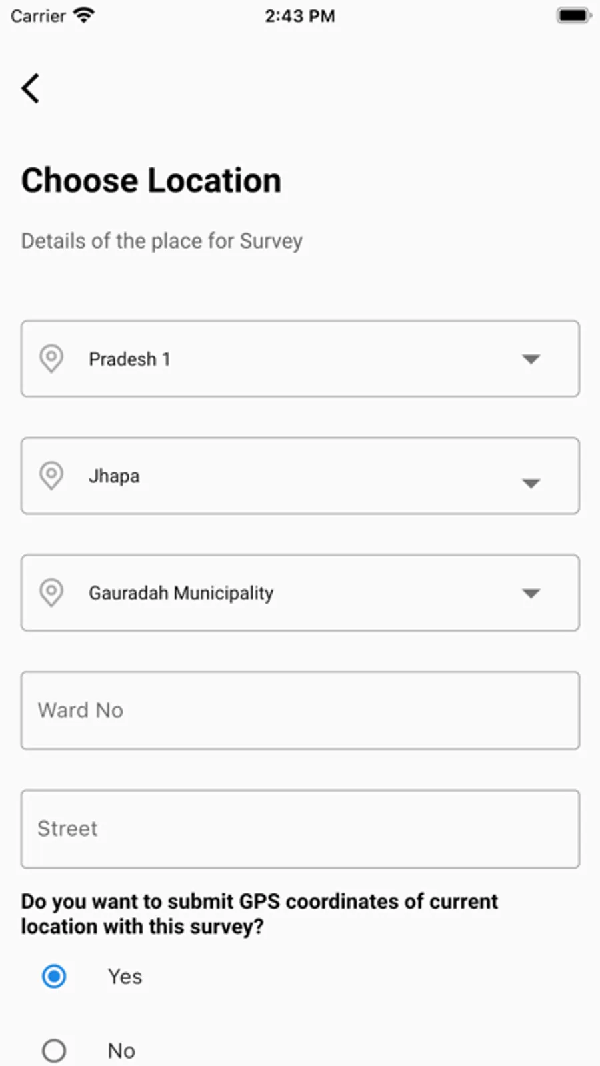Focus the Ward No input field

pyautogui.click(x=300, y=710)
